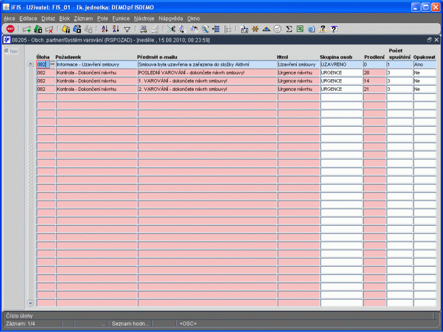Click the '<OSC>' status bar indicator

pos(188,324)
